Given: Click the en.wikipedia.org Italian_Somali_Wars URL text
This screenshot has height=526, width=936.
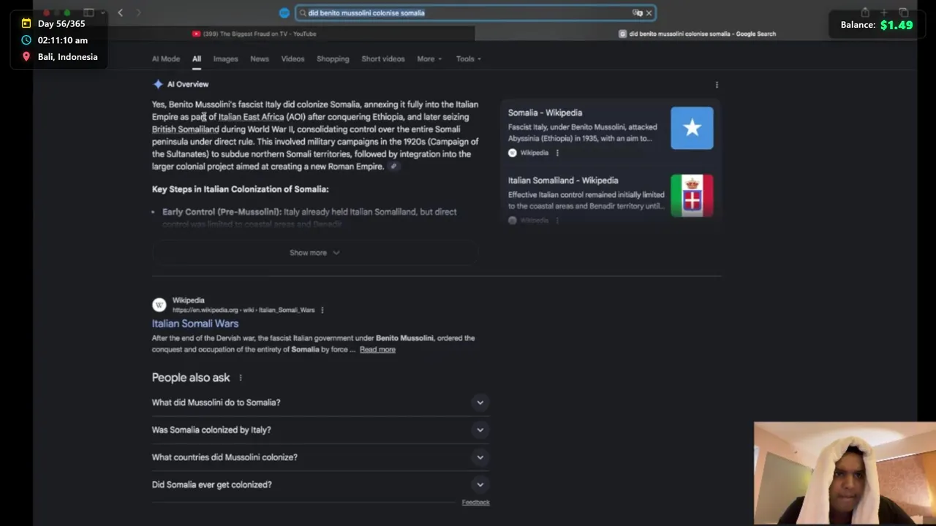Looking at the screenshot, I should tap(244, 310).
